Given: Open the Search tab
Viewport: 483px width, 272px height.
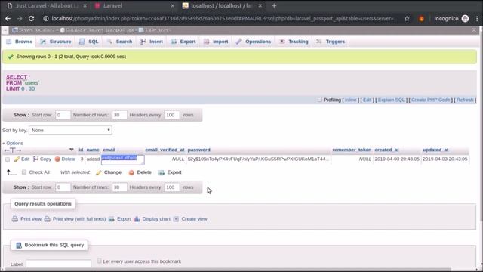Looking at the screenshot, I should point(119,42).
